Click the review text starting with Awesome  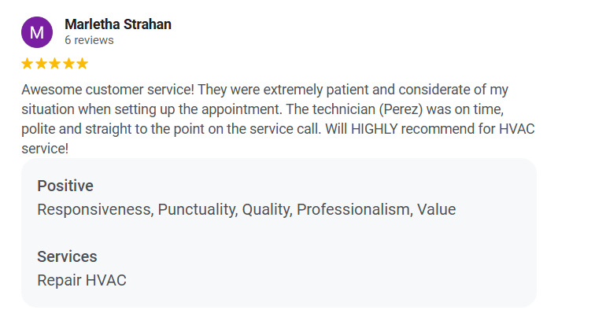coord(278,119)
